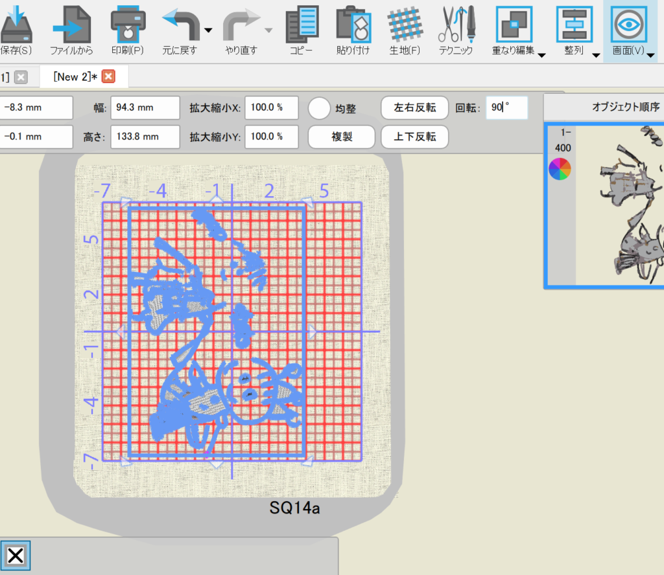Open the Fabric (生地) settings icon
The height and width of the screenshot is (575, 664).
(x=405, y=25)
